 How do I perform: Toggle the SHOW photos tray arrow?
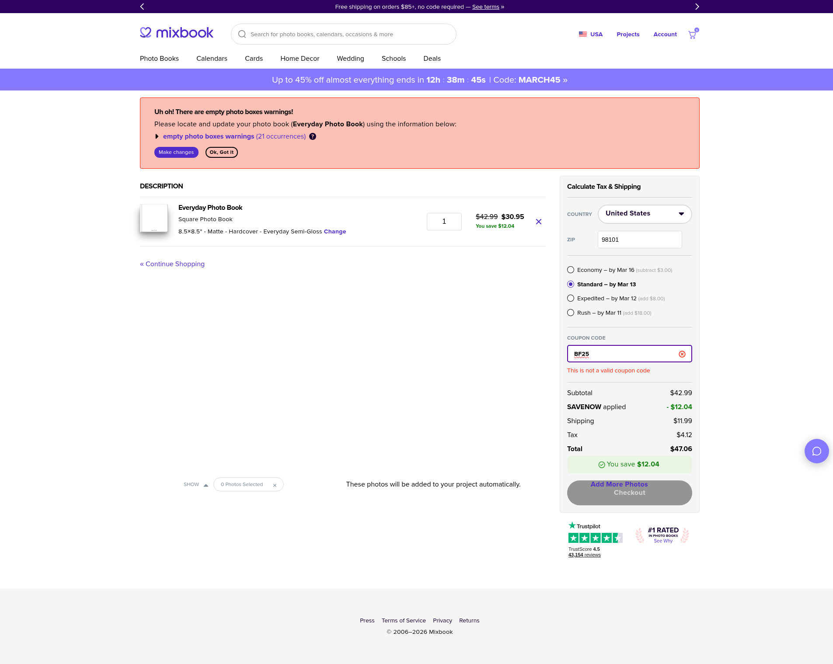(x=206, y=485)
